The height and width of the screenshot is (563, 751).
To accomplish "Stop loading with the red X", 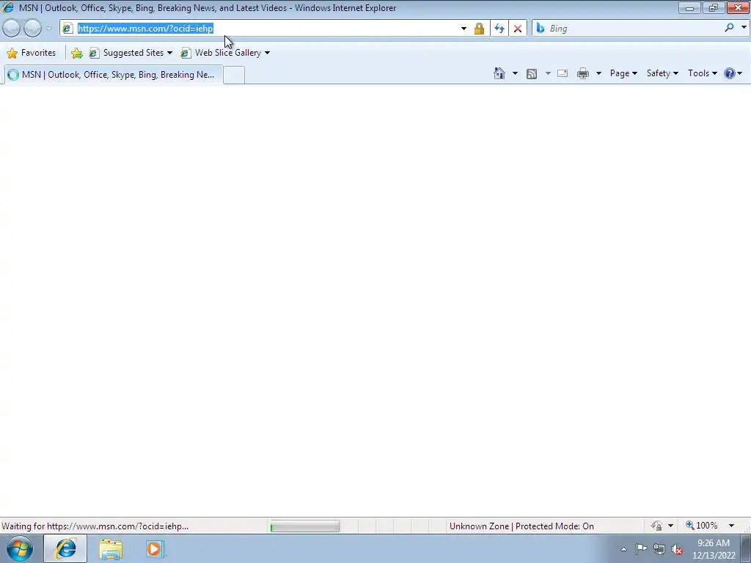I will point(518,29).
